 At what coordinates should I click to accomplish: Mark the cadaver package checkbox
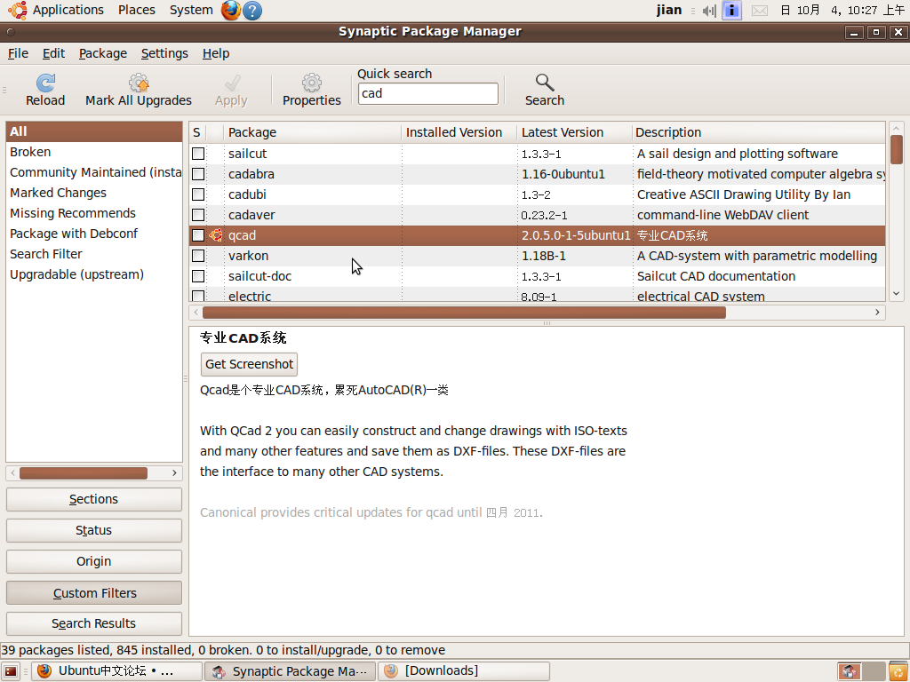coord(198,215)
